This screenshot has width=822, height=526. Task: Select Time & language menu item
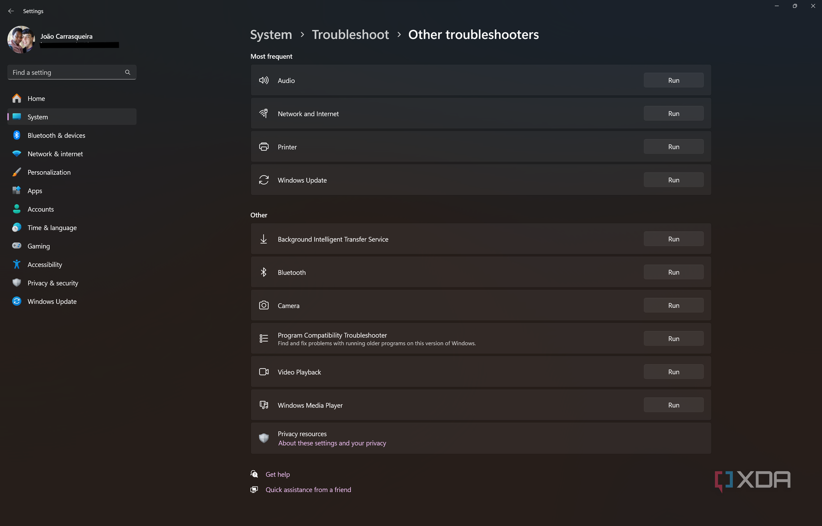click(72, 228)
